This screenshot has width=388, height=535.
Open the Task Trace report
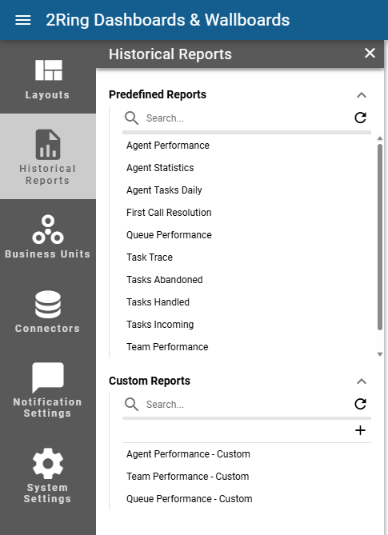click(x=150, y=258)
